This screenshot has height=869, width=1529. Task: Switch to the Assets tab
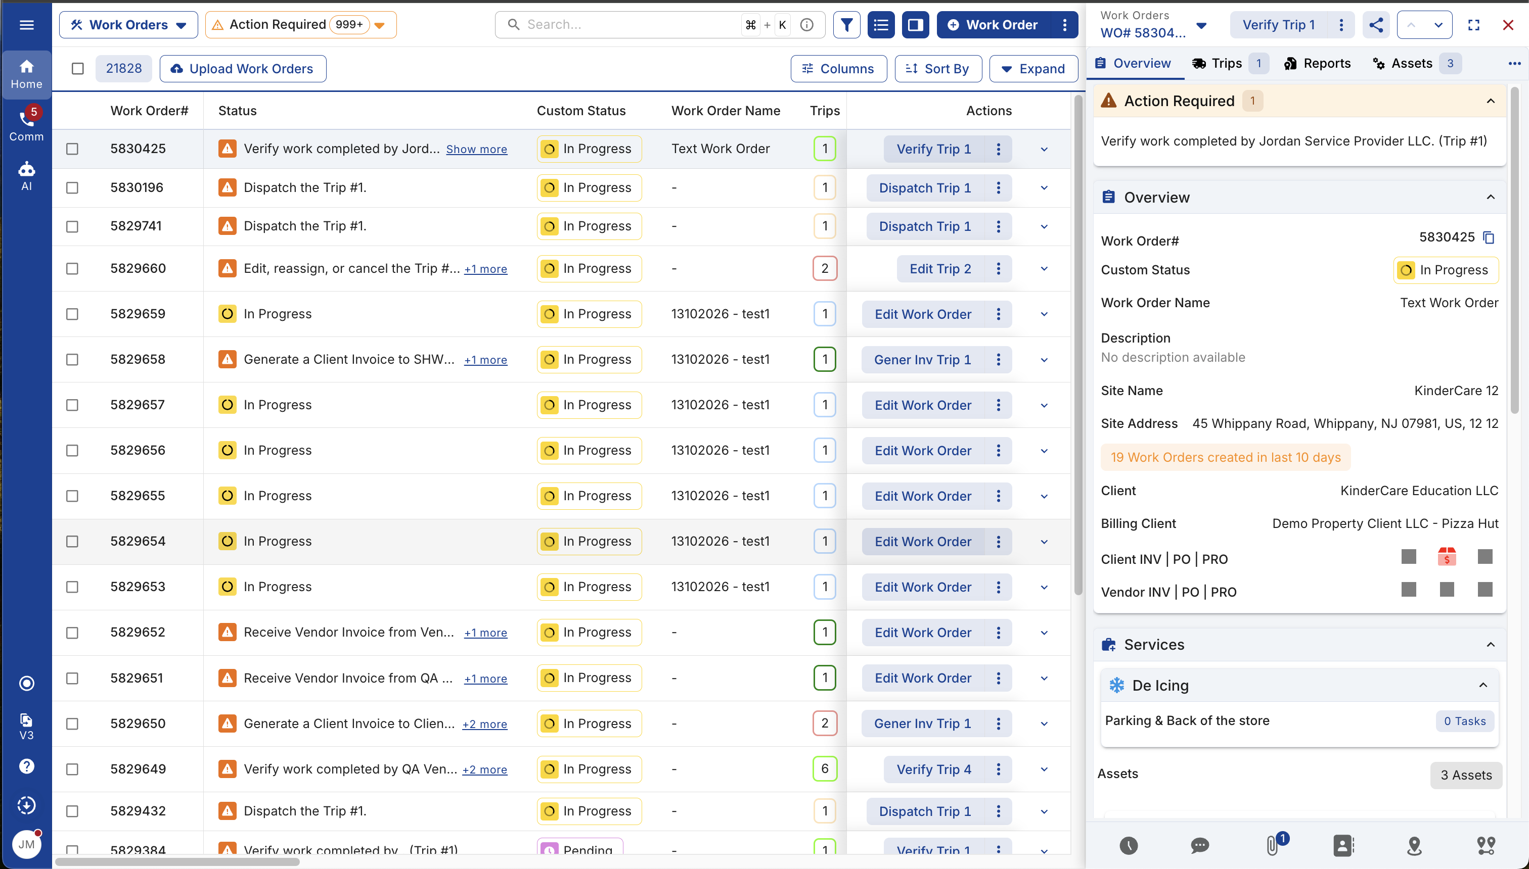pyautogui.click(x=1416, y=63)
